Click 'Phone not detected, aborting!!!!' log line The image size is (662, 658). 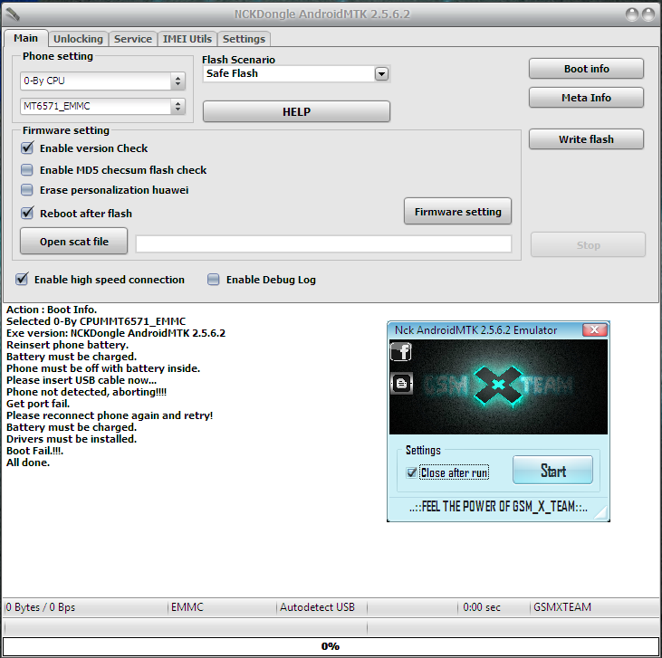(87, 392)
